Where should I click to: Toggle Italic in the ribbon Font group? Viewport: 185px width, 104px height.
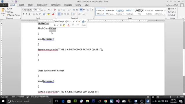pos(26,14)
